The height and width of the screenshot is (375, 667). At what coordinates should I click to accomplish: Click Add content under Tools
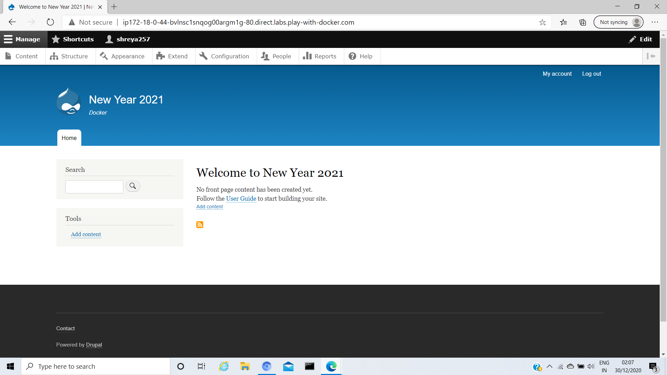(x=86, y=234)
